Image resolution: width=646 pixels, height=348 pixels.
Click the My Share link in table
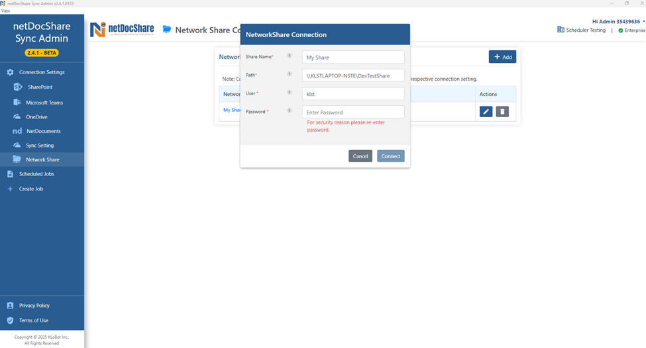pos(231,110)
